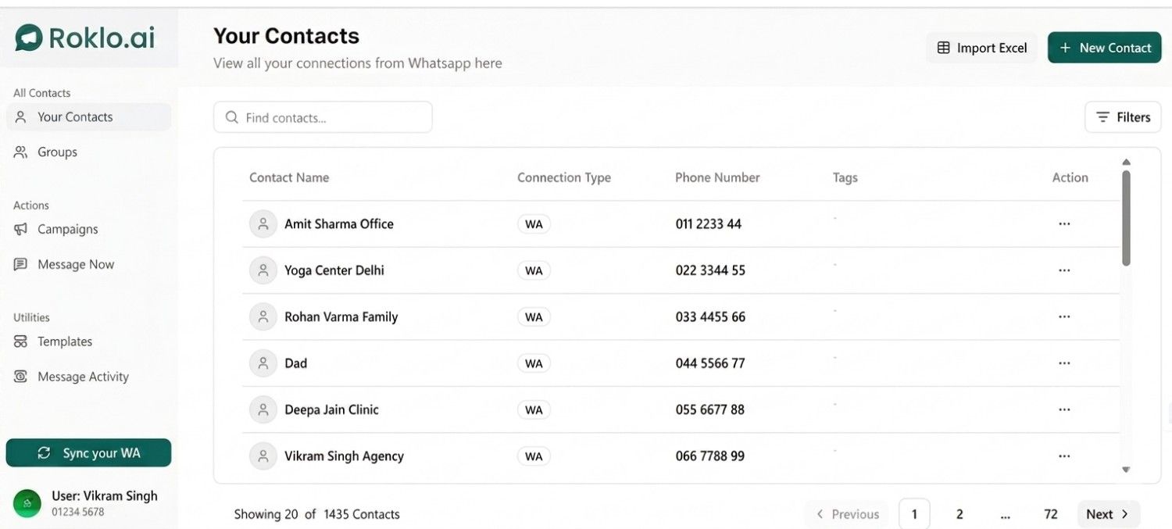Go to page 1
The width and height of the screenshot is (1172, 529).
(914, 514)
